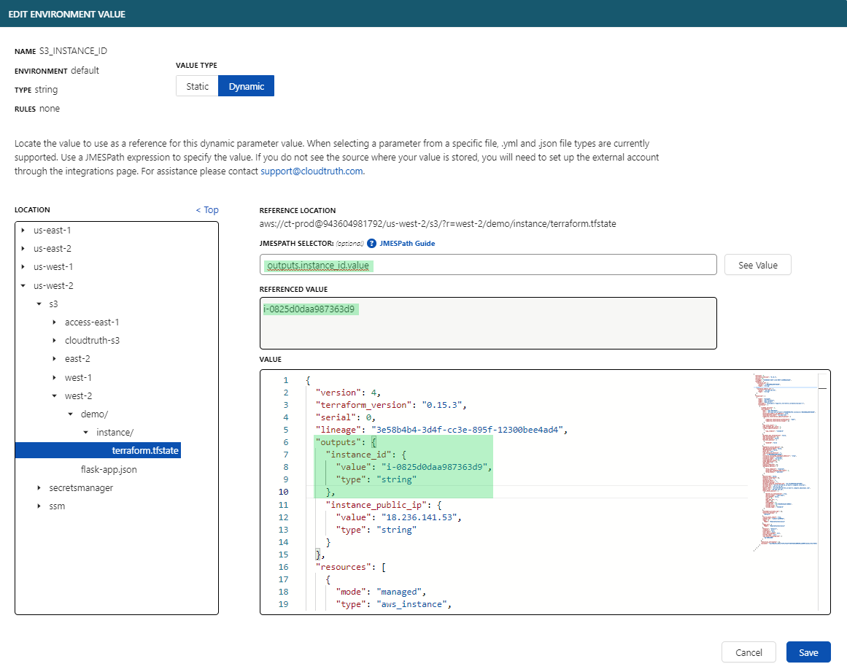847x672 pixels.
Task: Click the demo/ folder label
Action: click(x=95, y=414)
